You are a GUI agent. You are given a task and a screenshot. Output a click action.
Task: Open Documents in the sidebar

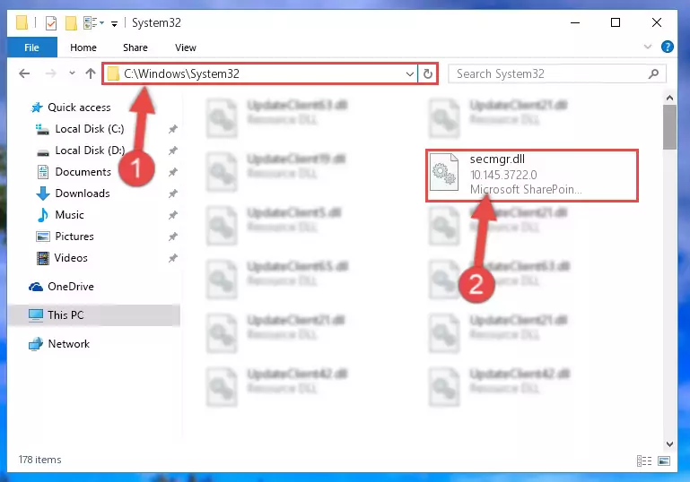click(x=83, y=172)
